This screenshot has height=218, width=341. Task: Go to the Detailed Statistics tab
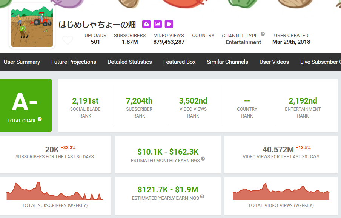[x=129, y=62]
